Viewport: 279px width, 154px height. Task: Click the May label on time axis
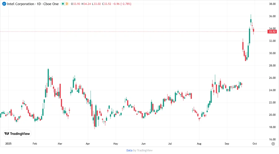[x=116, y=143]
